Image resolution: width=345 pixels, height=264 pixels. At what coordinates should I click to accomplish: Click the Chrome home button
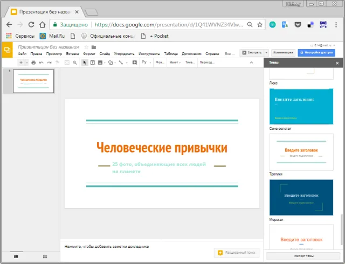(42, 24)
